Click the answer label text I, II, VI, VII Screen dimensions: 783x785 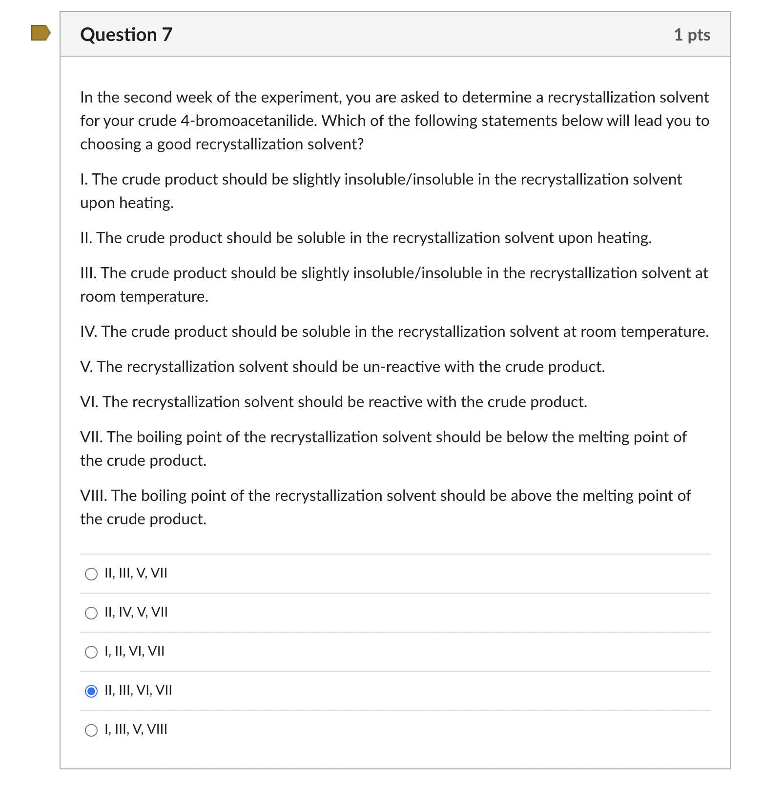[134, 651]
